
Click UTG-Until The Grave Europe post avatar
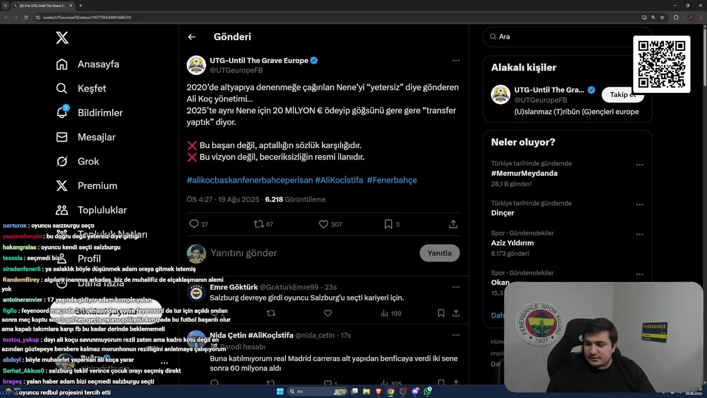(196, 65)
